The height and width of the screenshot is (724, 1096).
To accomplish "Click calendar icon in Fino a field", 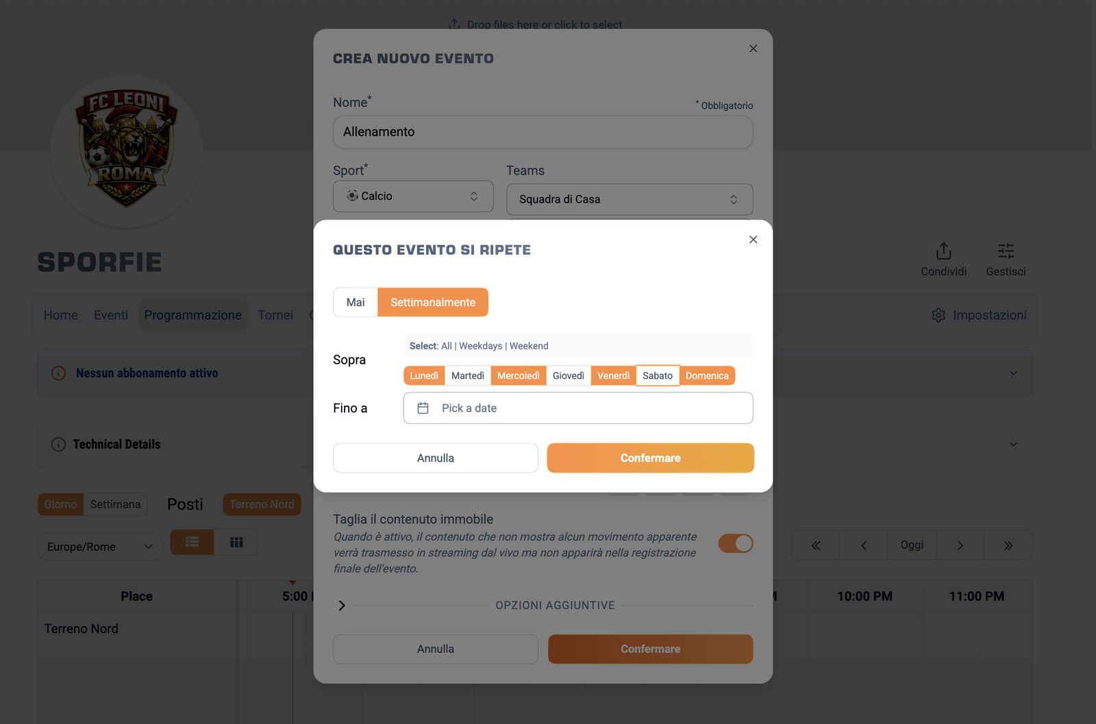I will click(423, 408).
